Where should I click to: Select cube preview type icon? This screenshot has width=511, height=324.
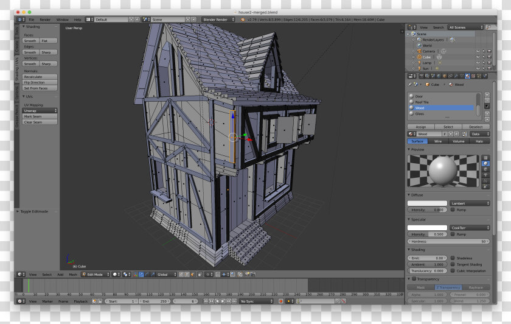(x=485, y=169)
